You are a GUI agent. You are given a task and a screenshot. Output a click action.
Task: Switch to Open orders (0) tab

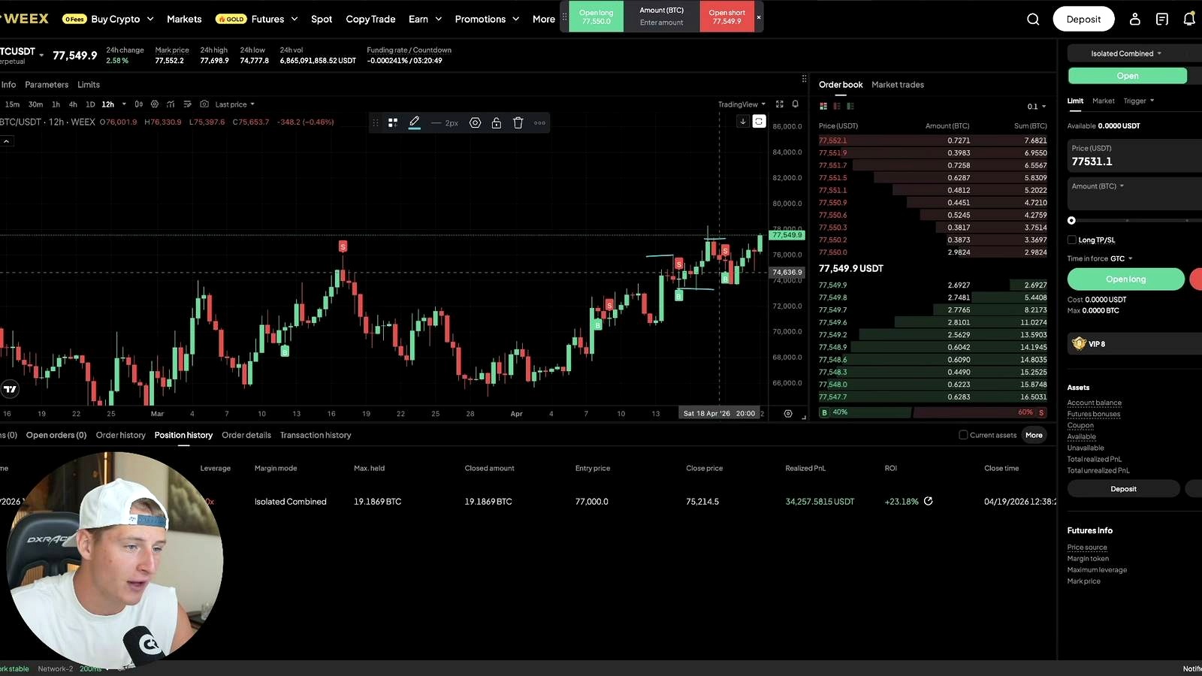56,435
